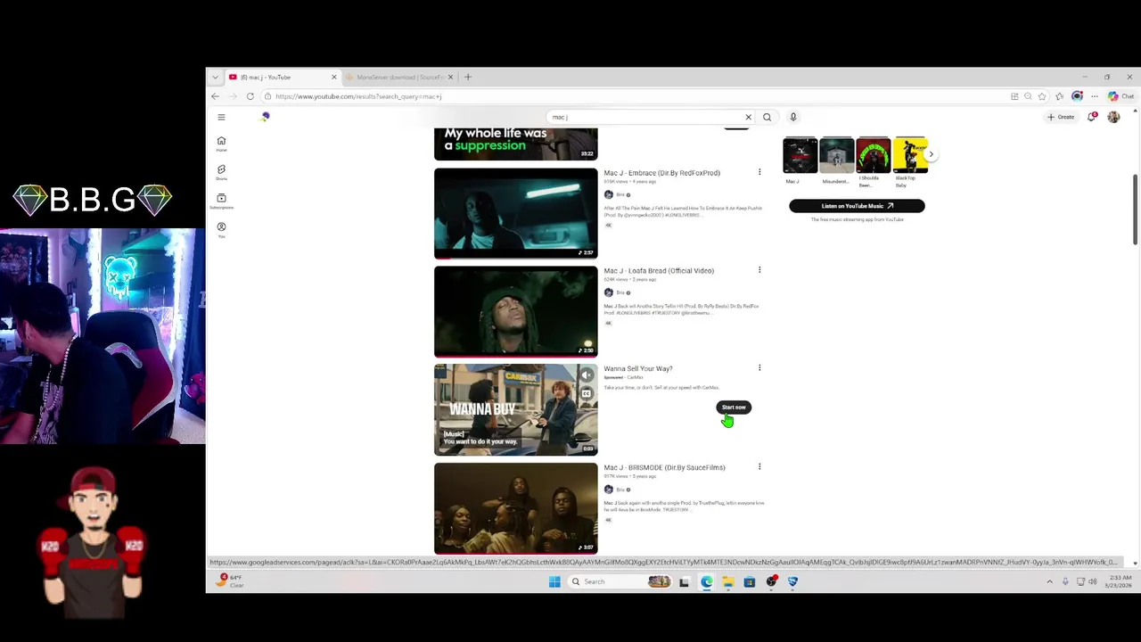
Task: Open more options for Loafa Bread video
Action: click(x=759, y=269)
